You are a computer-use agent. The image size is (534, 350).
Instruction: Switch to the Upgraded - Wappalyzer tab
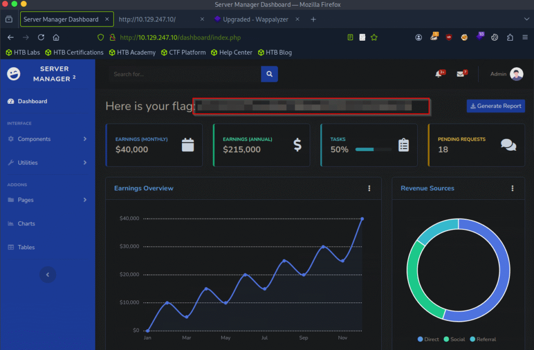pos(255,19)
